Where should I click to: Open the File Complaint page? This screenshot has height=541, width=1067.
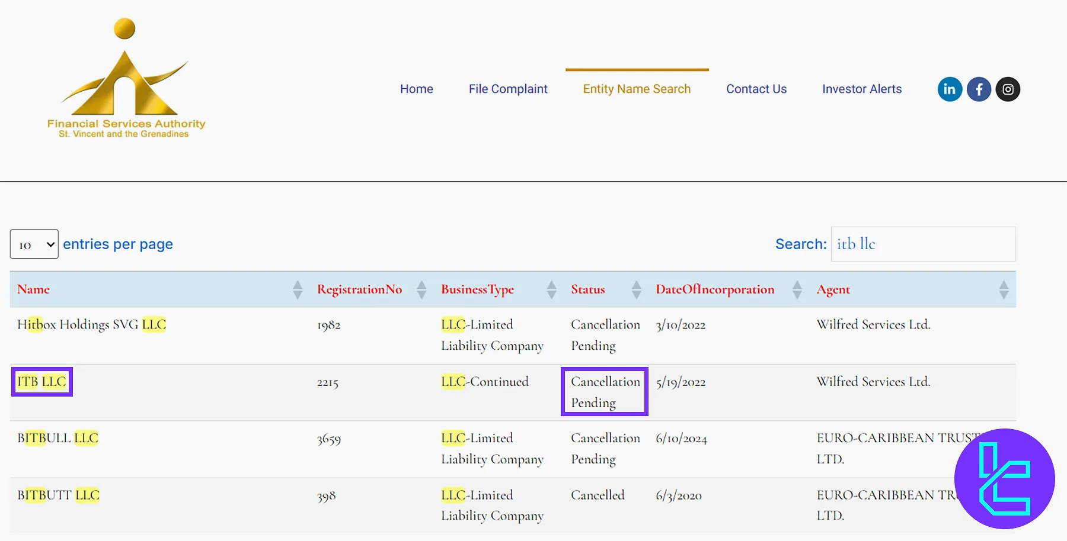(507, 89)
